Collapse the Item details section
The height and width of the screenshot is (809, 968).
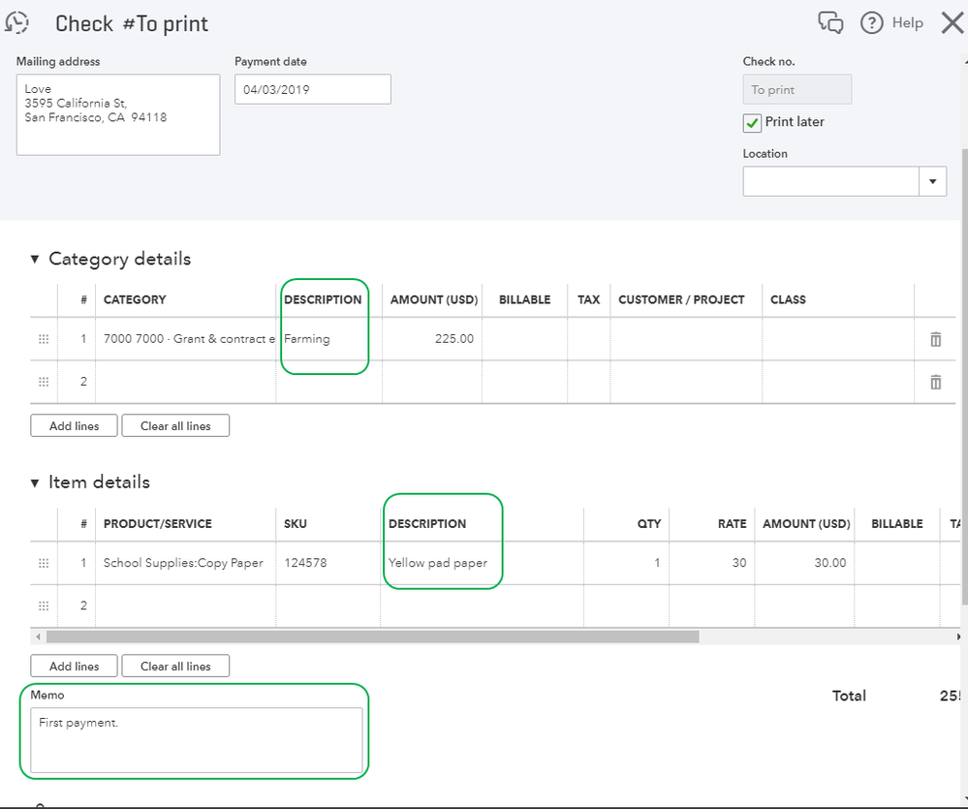(35, 482)
